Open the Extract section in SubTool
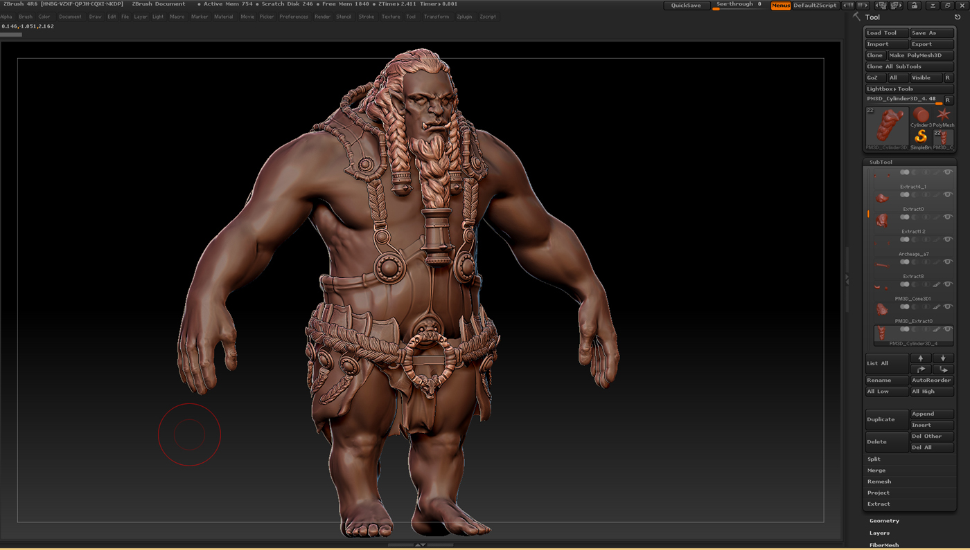The width and height of the screenshot is (970, 550). pos(879,504)
